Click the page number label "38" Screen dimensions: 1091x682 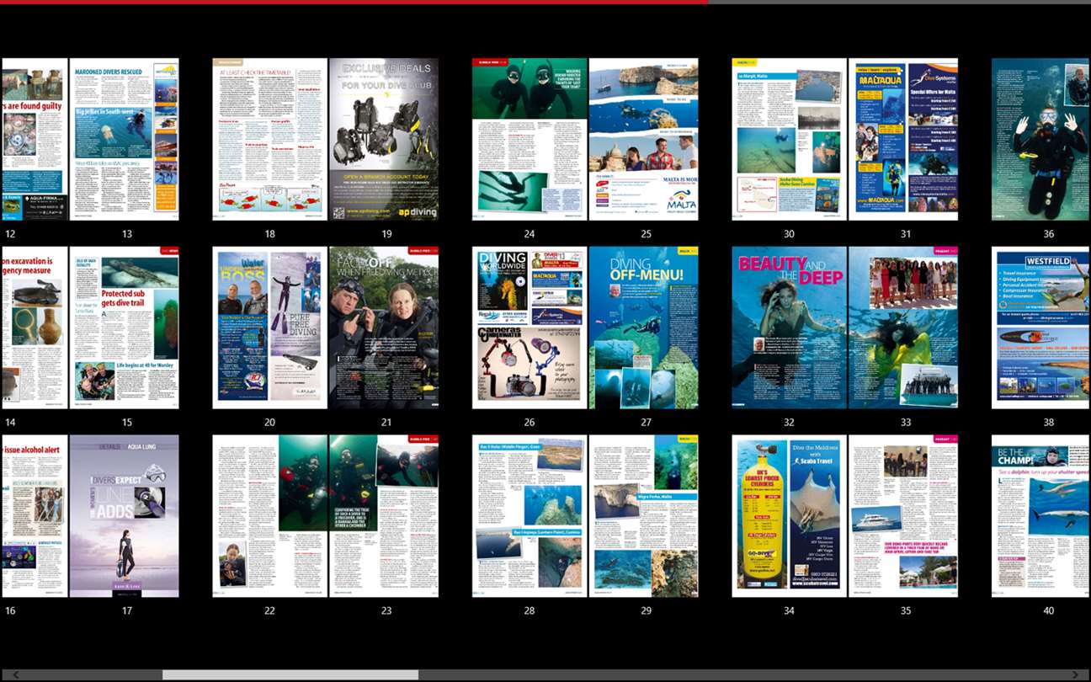1048,423
